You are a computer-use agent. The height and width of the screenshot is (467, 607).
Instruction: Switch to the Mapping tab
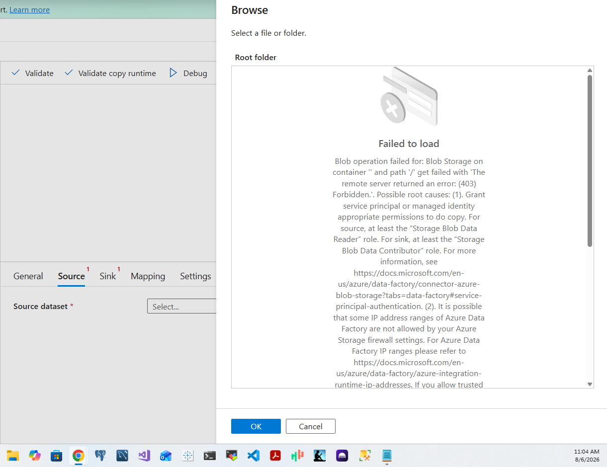pyautogui.click(x=148, y=276)
